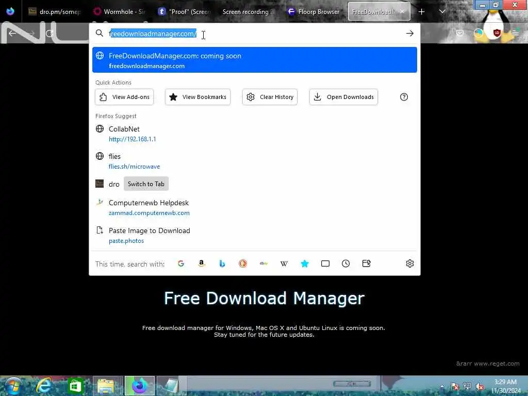Screen dimensions: 528x396
Task: Switch to the Floorp Browser tab
Action: [x=313, y=12]
